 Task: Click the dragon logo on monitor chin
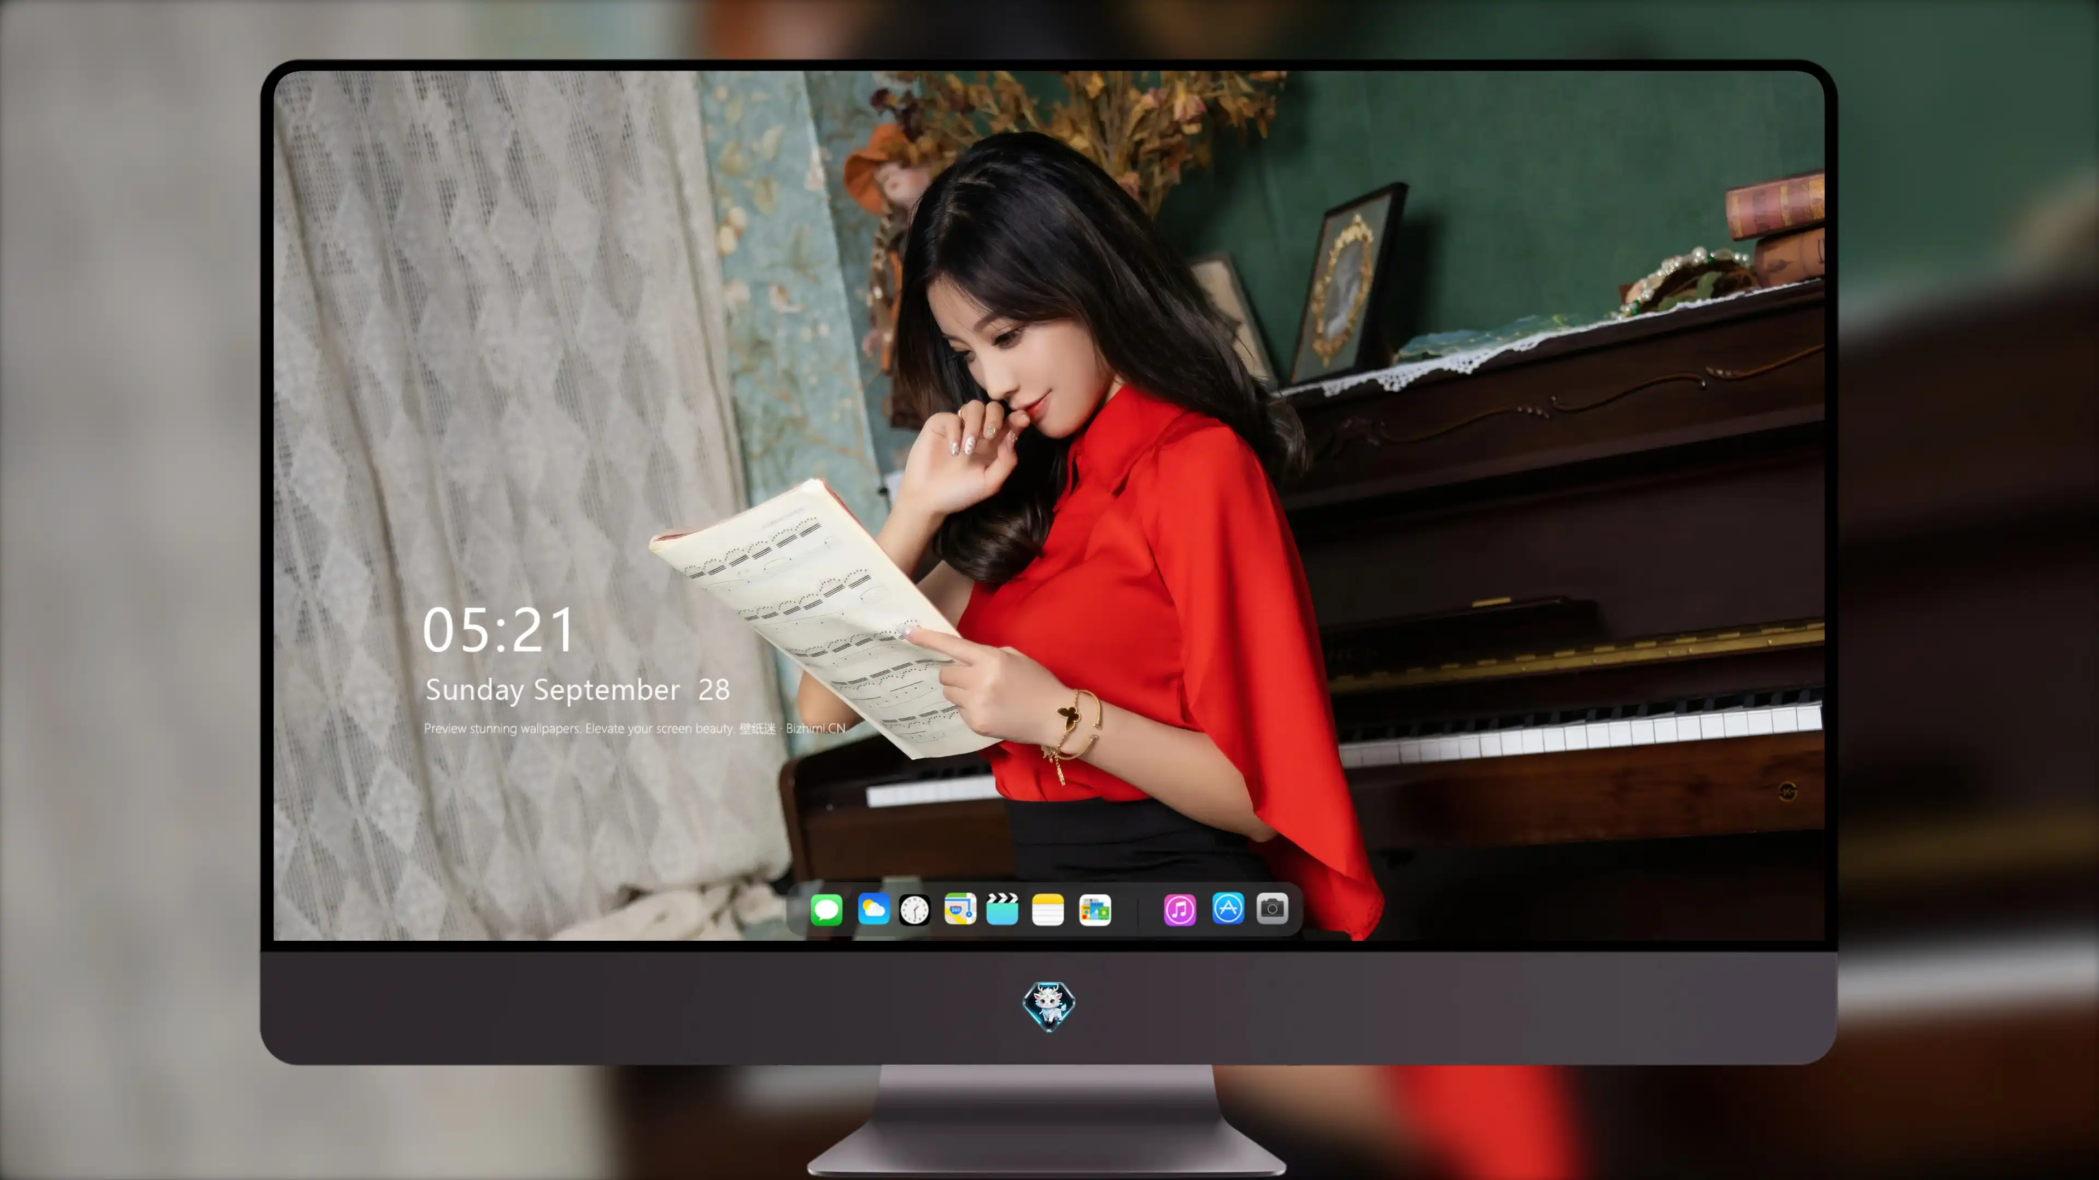[x=1049, y=1006]
